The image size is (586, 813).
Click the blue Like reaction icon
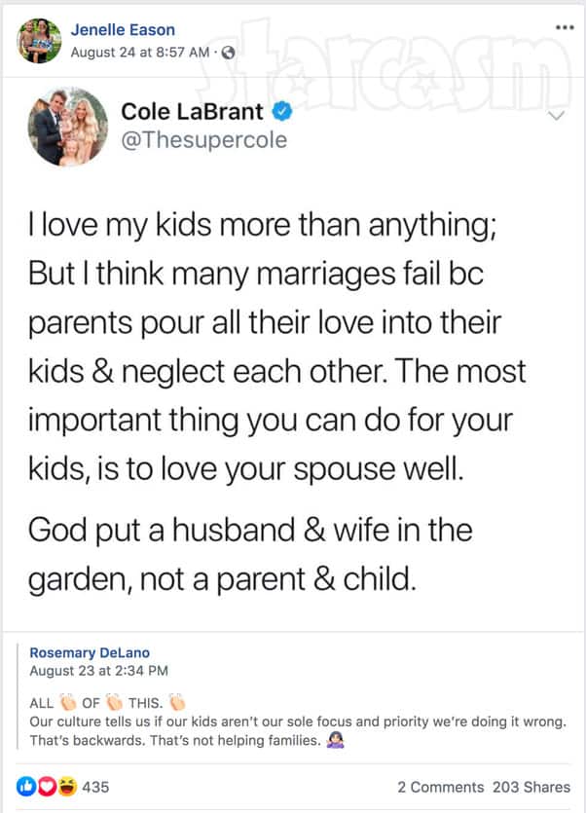pyautogui.click(x=24, y=787)
